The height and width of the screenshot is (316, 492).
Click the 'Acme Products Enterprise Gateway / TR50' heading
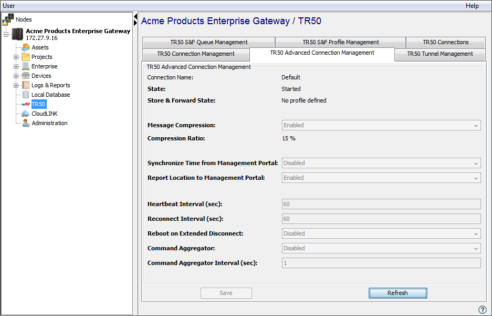[x=231, y=21]
